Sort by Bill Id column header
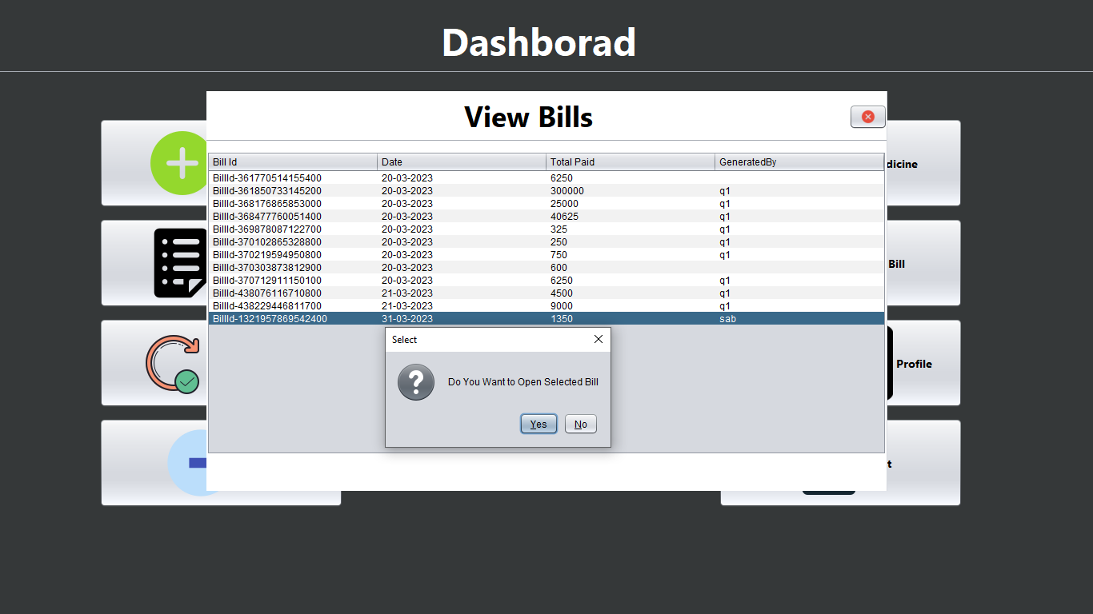This screenshot has width=1093, height=614. pyautogui.click(x=293, y=162)
